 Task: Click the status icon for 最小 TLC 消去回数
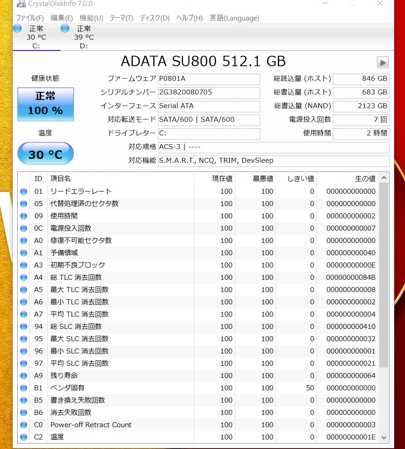coord(24,302)
